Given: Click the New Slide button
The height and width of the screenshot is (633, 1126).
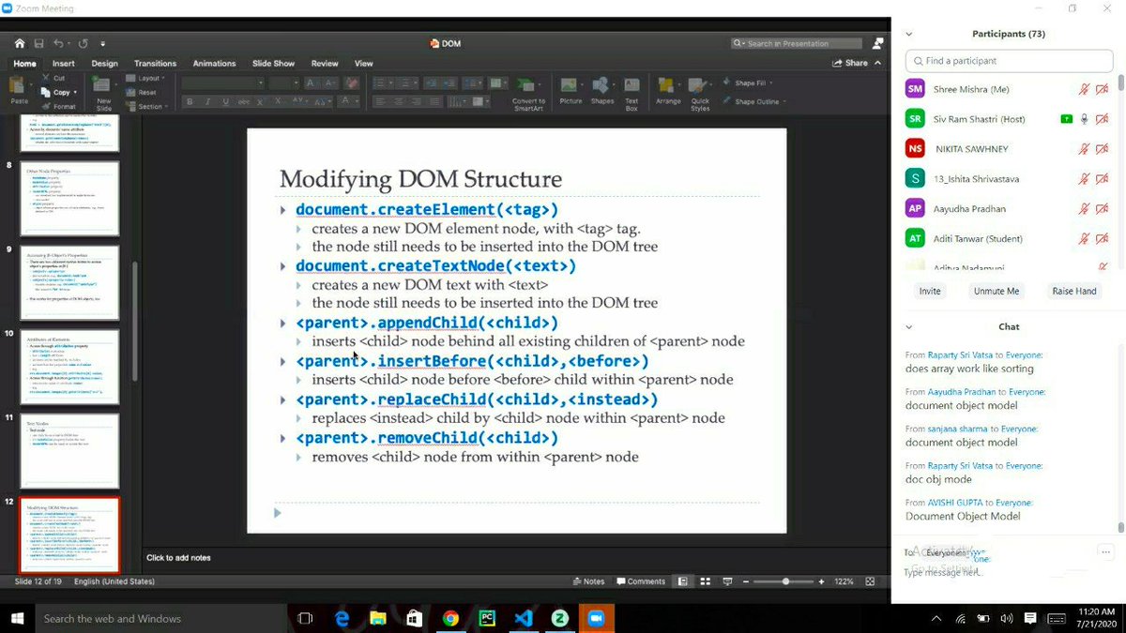Looking at the screenshot, I should [102, 89].
